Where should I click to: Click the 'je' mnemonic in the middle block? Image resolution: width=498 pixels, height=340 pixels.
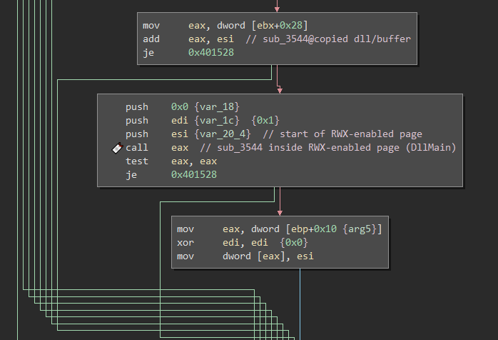[131, 174]
